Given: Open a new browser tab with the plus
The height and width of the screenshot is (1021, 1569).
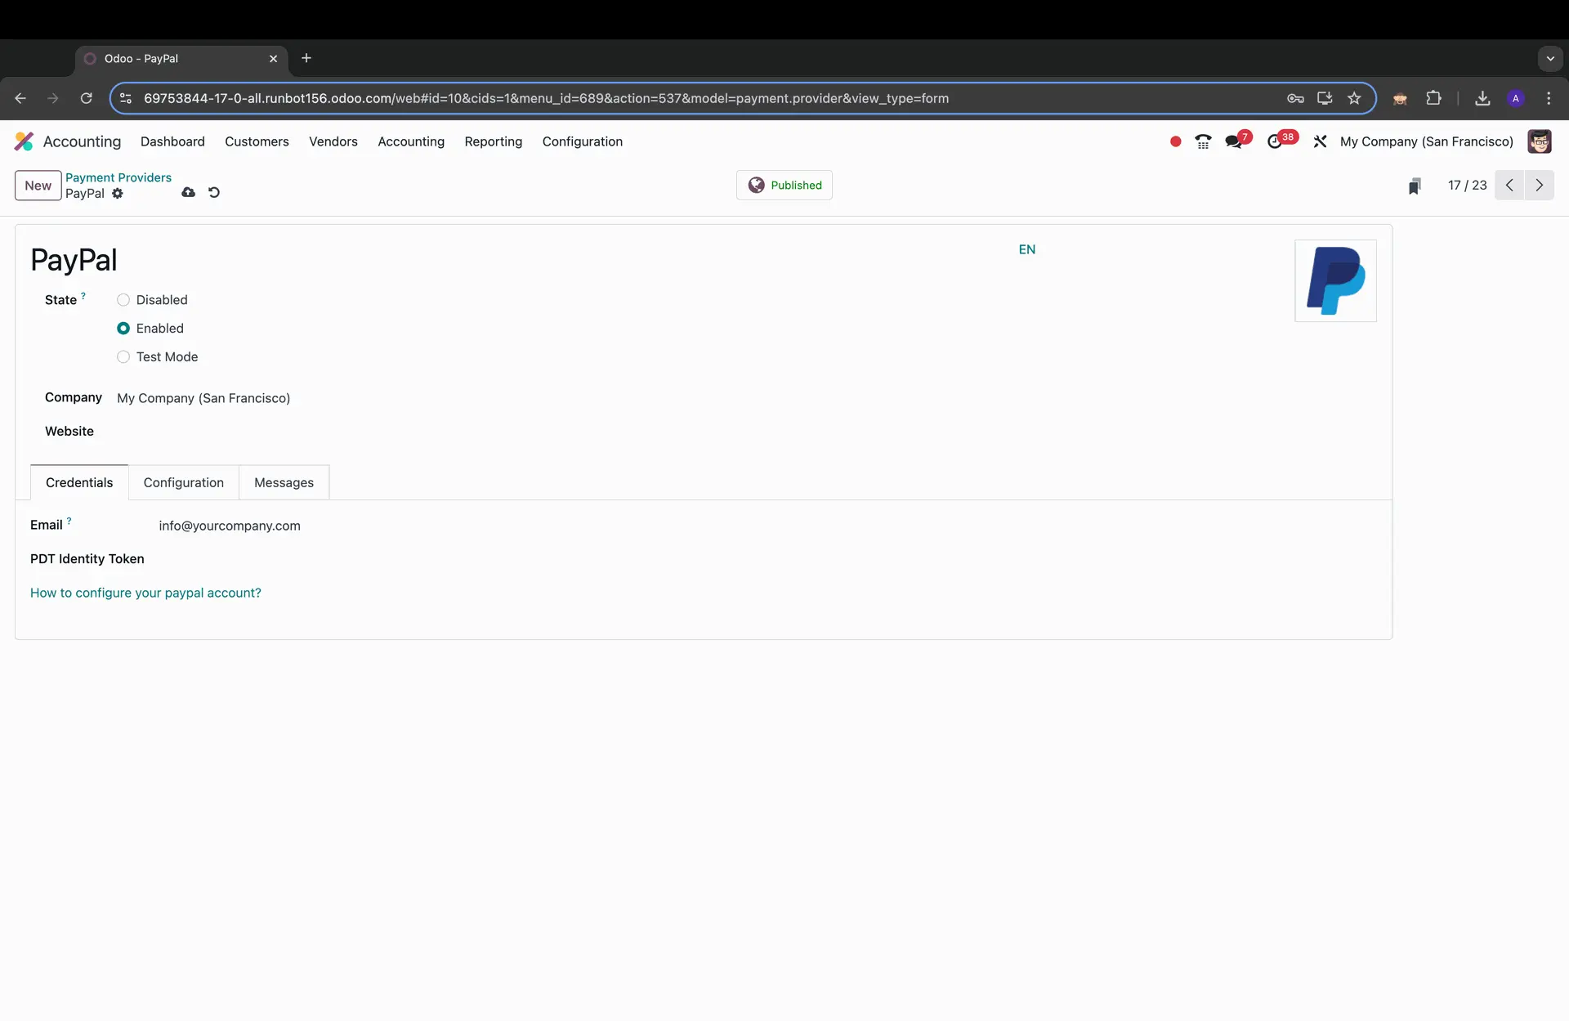Looking at the screenshot, I should coord(306,58).
